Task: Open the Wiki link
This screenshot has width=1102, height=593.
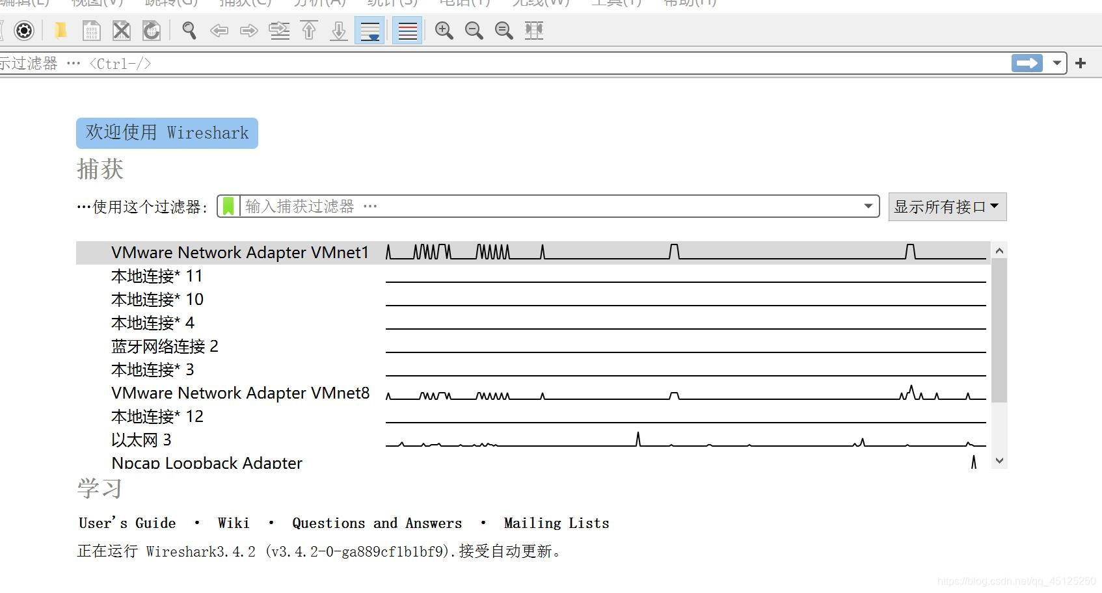Action: tap(234, 523)
